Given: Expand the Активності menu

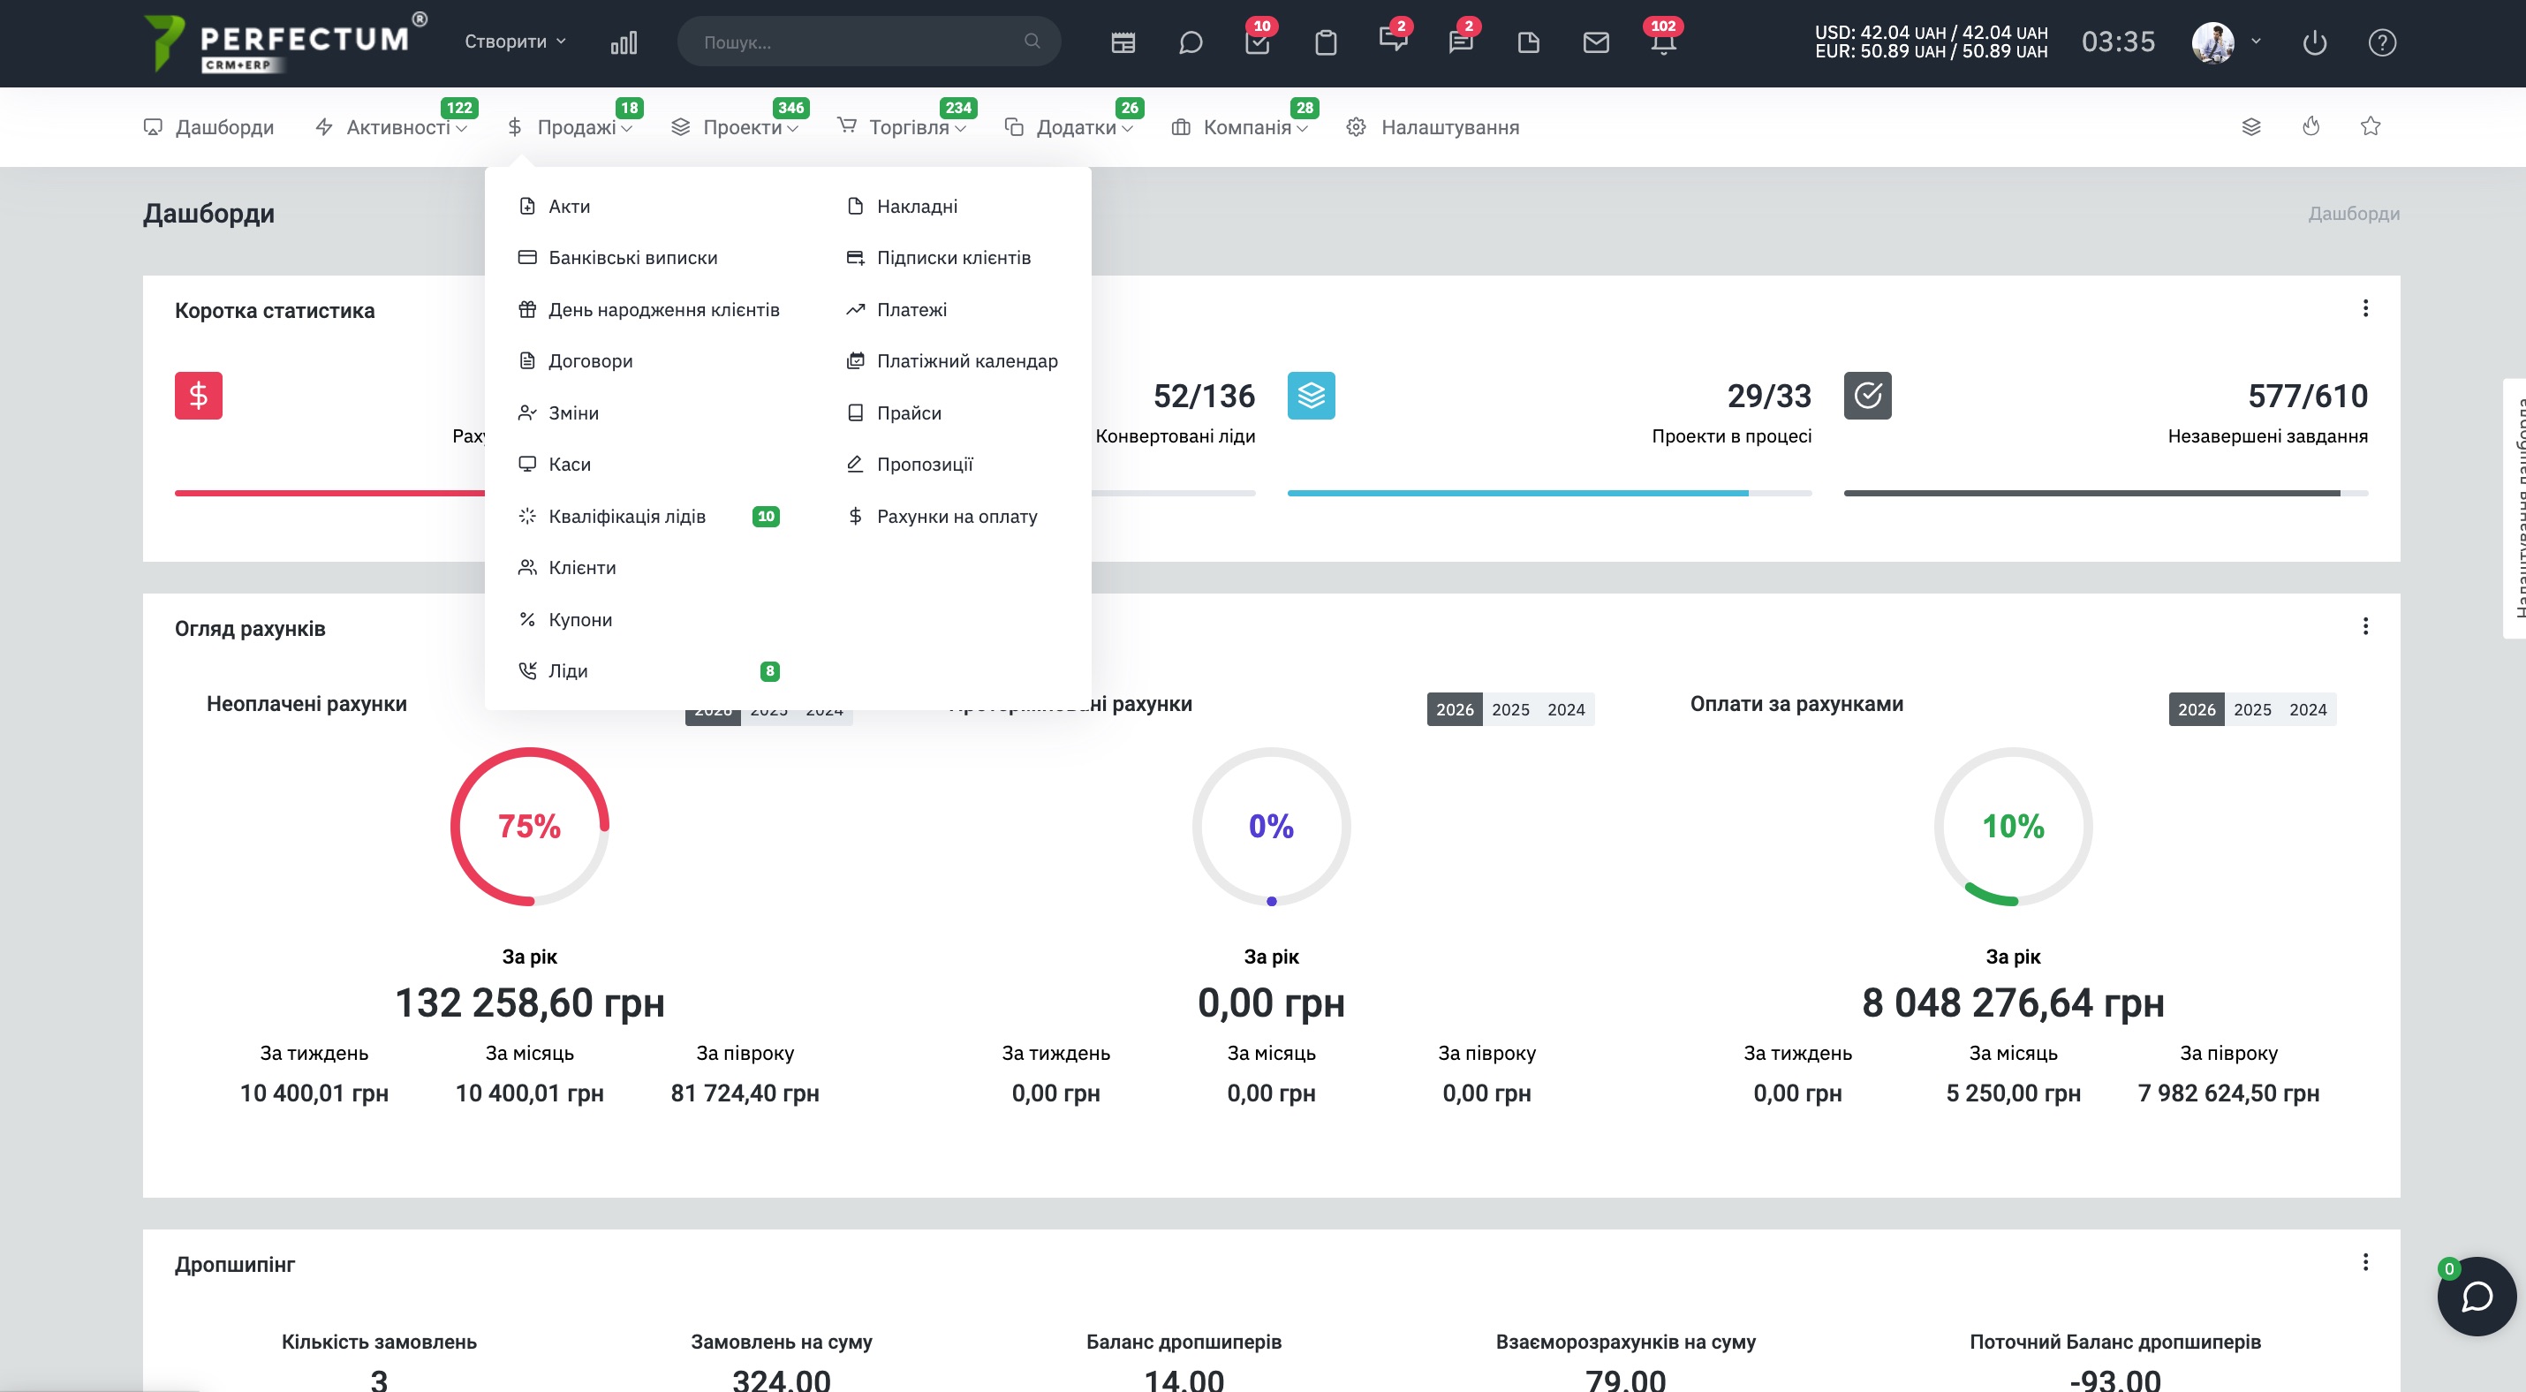Looking at the screenshot, I should click(391, 126).
